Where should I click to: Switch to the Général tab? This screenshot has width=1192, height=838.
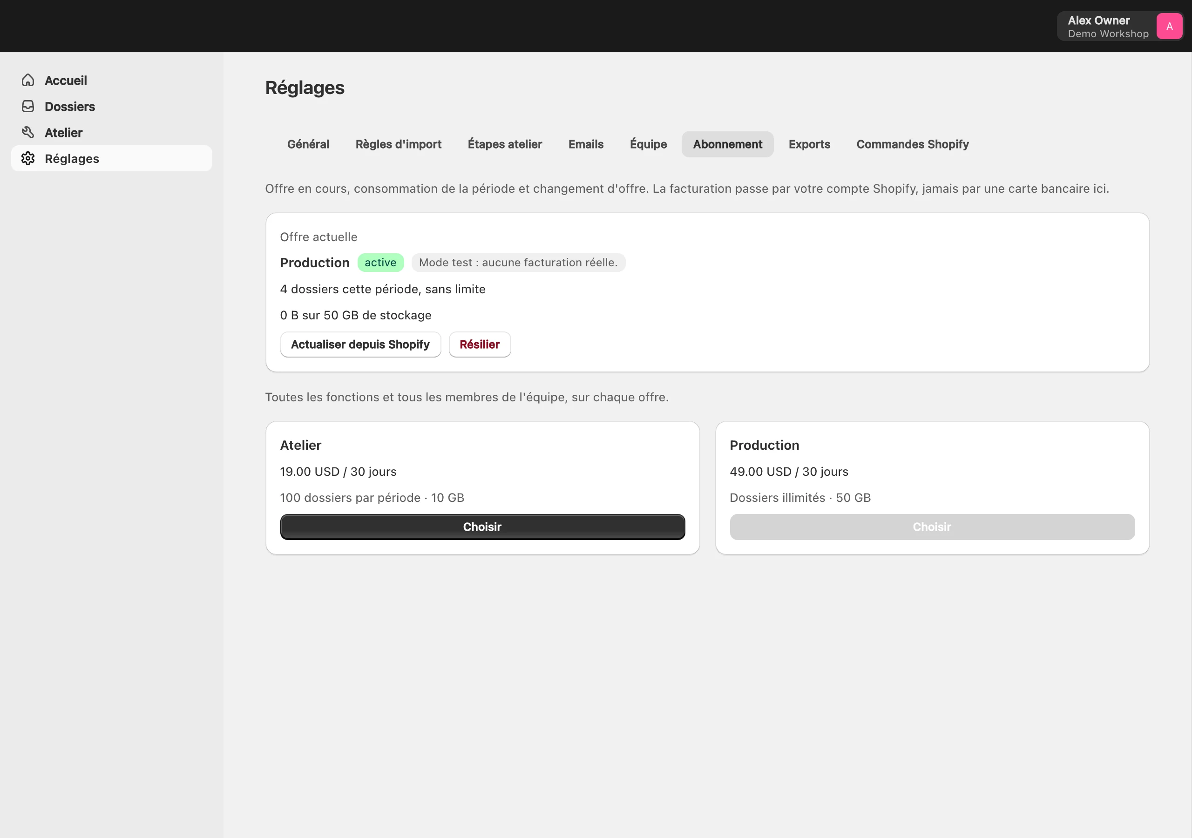[308, 144]
